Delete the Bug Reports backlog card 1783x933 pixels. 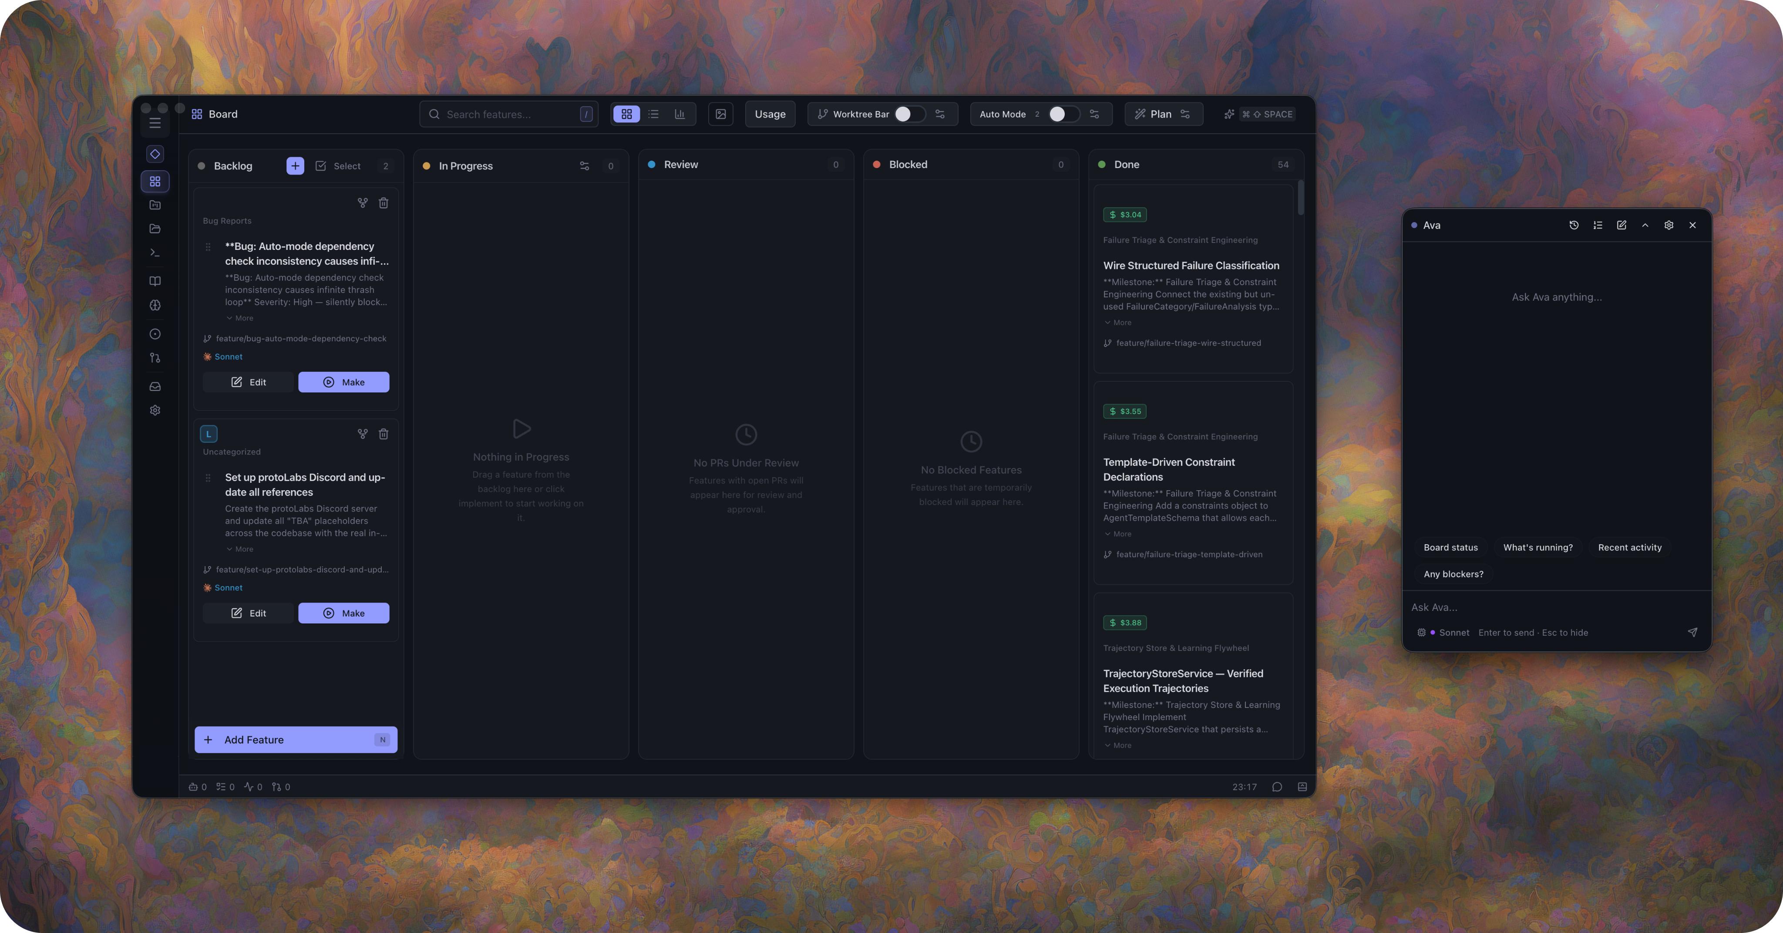click(384, 203)
